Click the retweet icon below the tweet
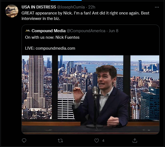 tap(61, 140)
